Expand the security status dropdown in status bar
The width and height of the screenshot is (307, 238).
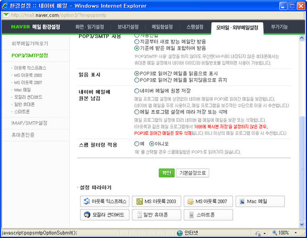(265, 234)
